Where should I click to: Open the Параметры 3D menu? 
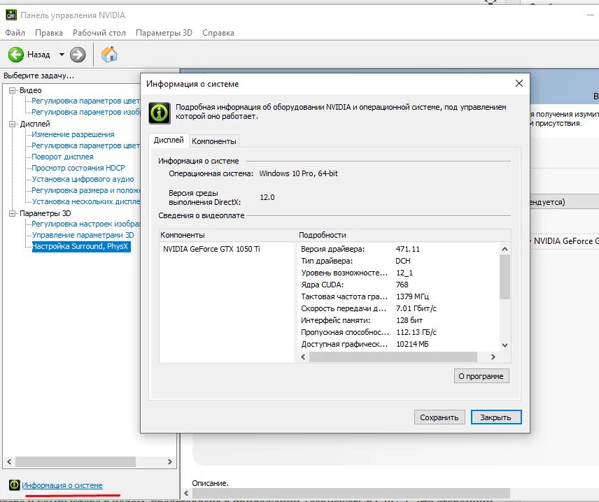point(164,33)
